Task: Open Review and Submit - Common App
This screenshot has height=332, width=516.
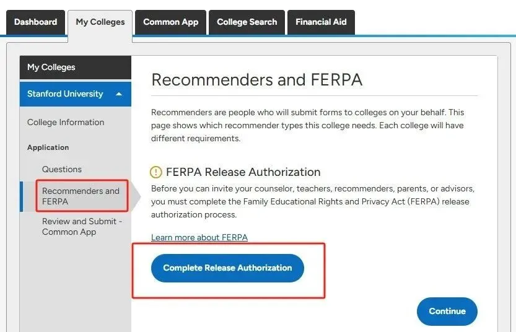Action: point(82,227)
